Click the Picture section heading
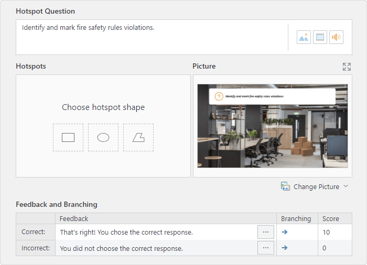This screenshot has height=265, width=367. tap(204, 66)
